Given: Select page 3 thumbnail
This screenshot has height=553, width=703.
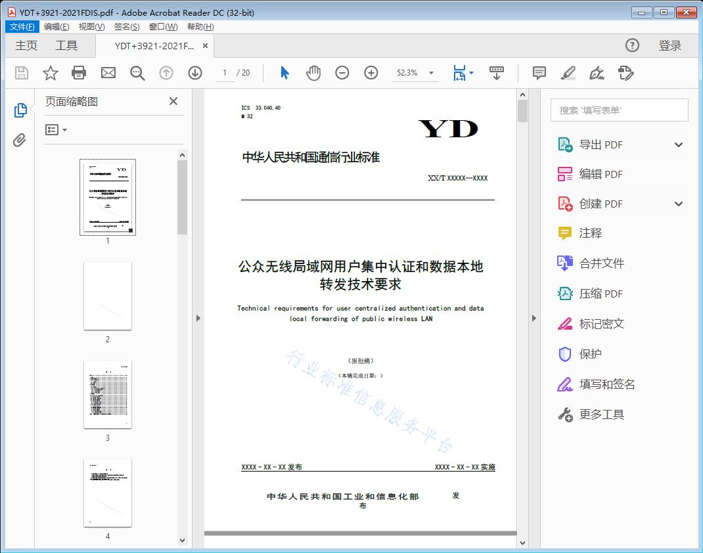Looking at the screenshot, I should click(108, 395).
